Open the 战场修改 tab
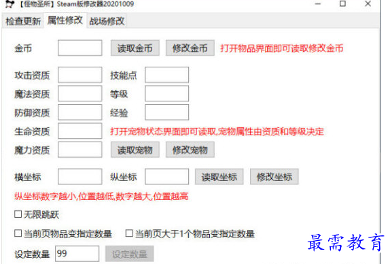The width and height of the screenshot is (390, 264). pos(107,21)
